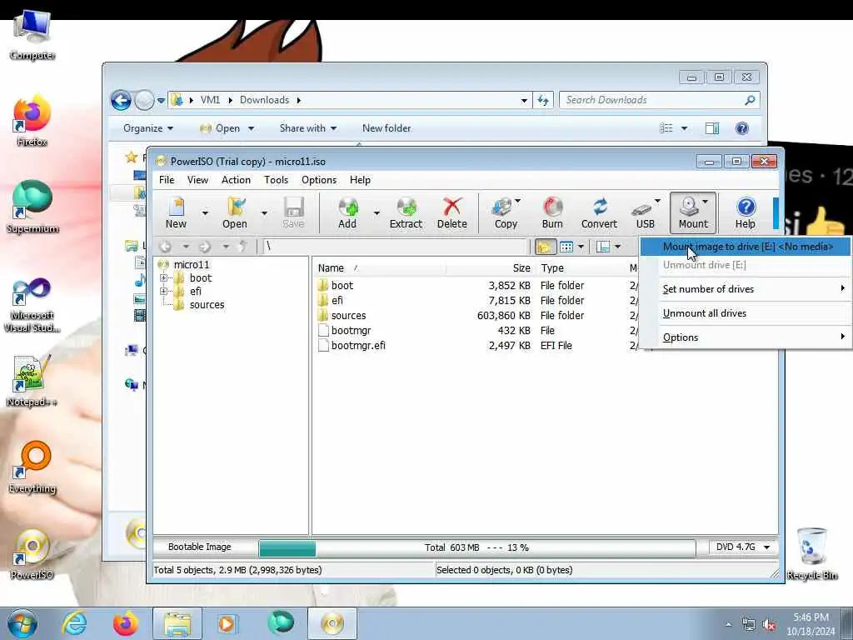Toggle the folder tree view icon

coord(545,247)
